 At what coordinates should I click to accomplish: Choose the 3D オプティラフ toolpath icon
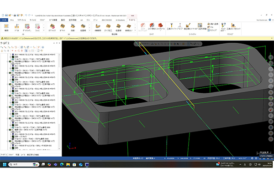[x=52, y=27]
